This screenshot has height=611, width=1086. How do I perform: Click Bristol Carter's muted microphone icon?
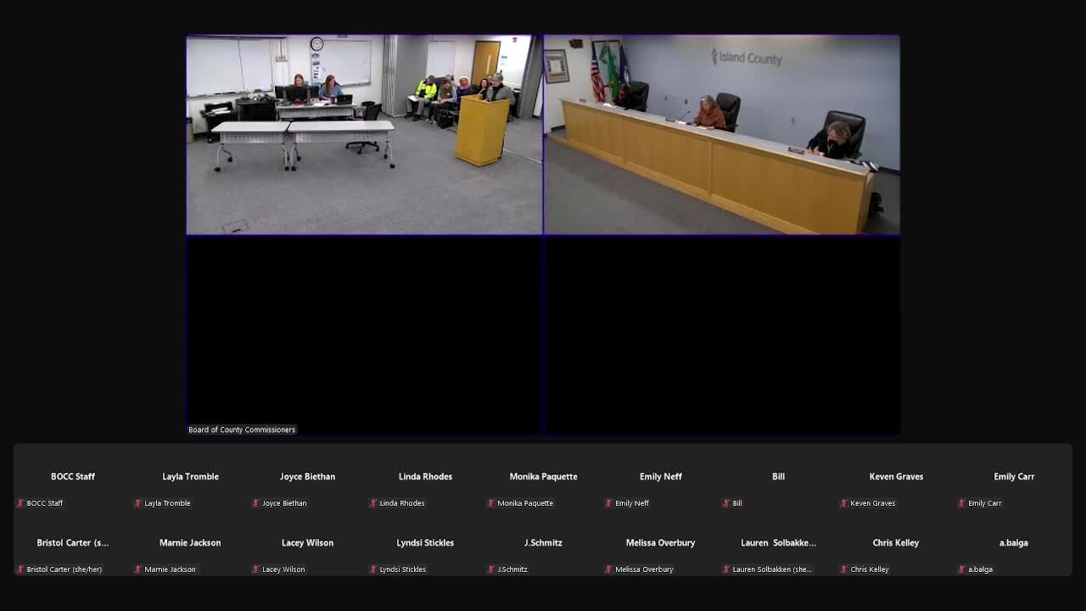pyautogui.click(x=20, y=569)
